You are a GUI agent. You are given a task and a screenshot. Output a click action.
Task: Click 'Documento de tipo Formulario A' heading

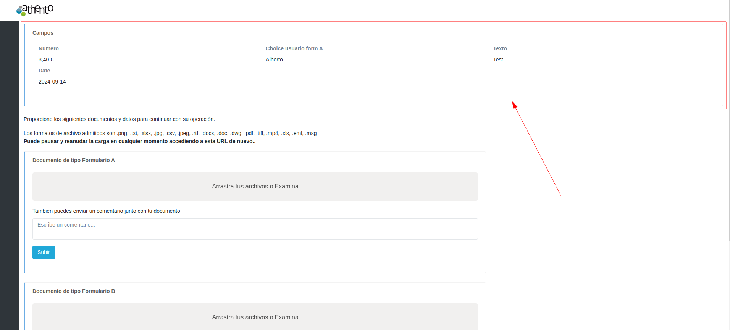point(73,161)
